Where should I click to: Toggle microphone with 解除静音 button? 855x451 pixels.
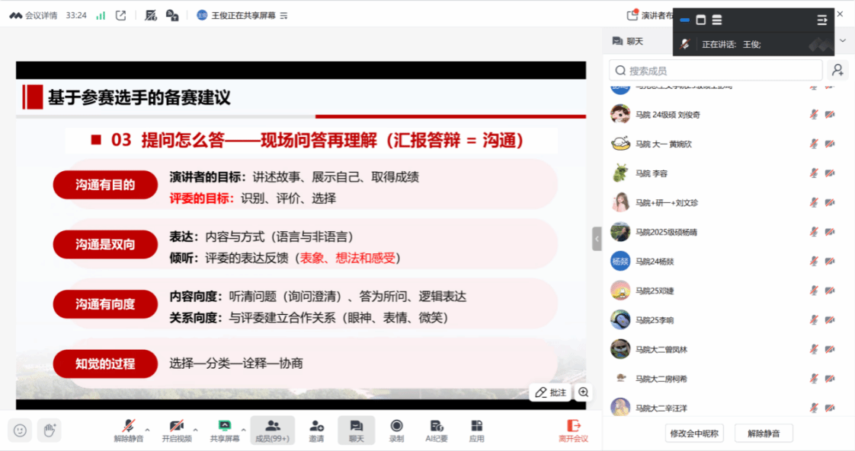coord(129,430)
